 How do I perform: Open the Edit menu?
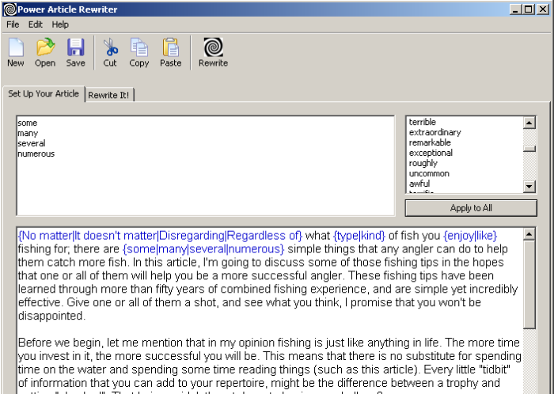[36, 25]
